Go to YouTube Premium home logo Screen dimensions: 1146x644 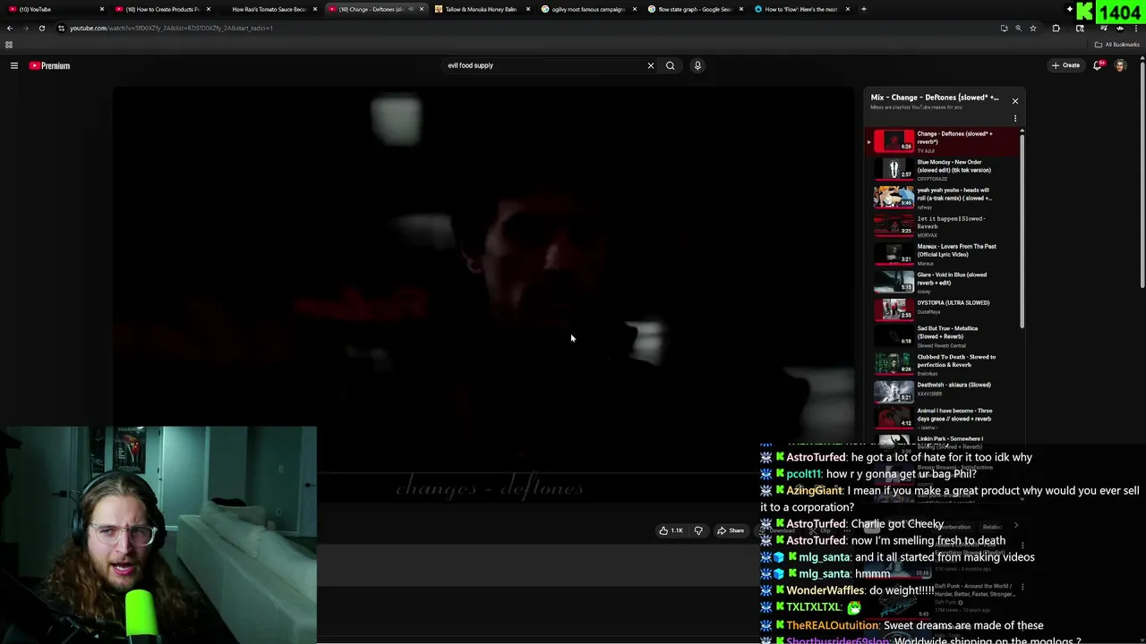click(49, 65)
